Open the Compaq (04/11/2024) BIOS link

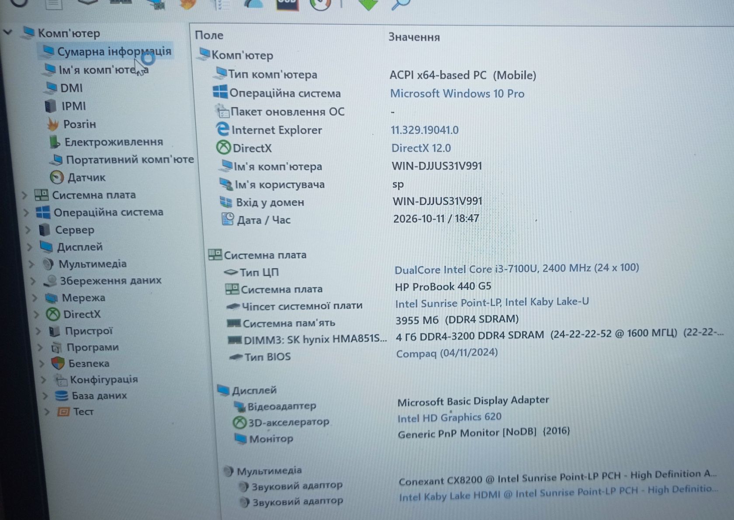(447, 353)
